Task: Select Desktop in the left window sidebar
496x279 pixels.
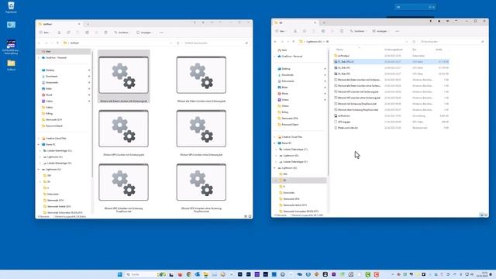Action: pyautogui.click(x=50, y=71)
